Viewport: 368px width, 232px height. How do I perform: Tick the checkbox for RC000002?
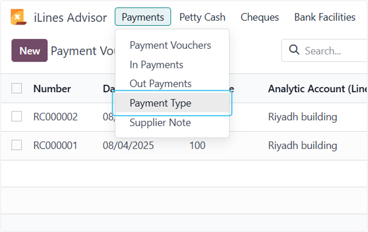tap(17, 117)
